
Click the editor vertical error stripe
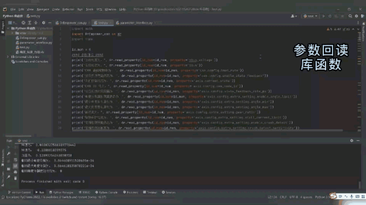click(359, 82)
